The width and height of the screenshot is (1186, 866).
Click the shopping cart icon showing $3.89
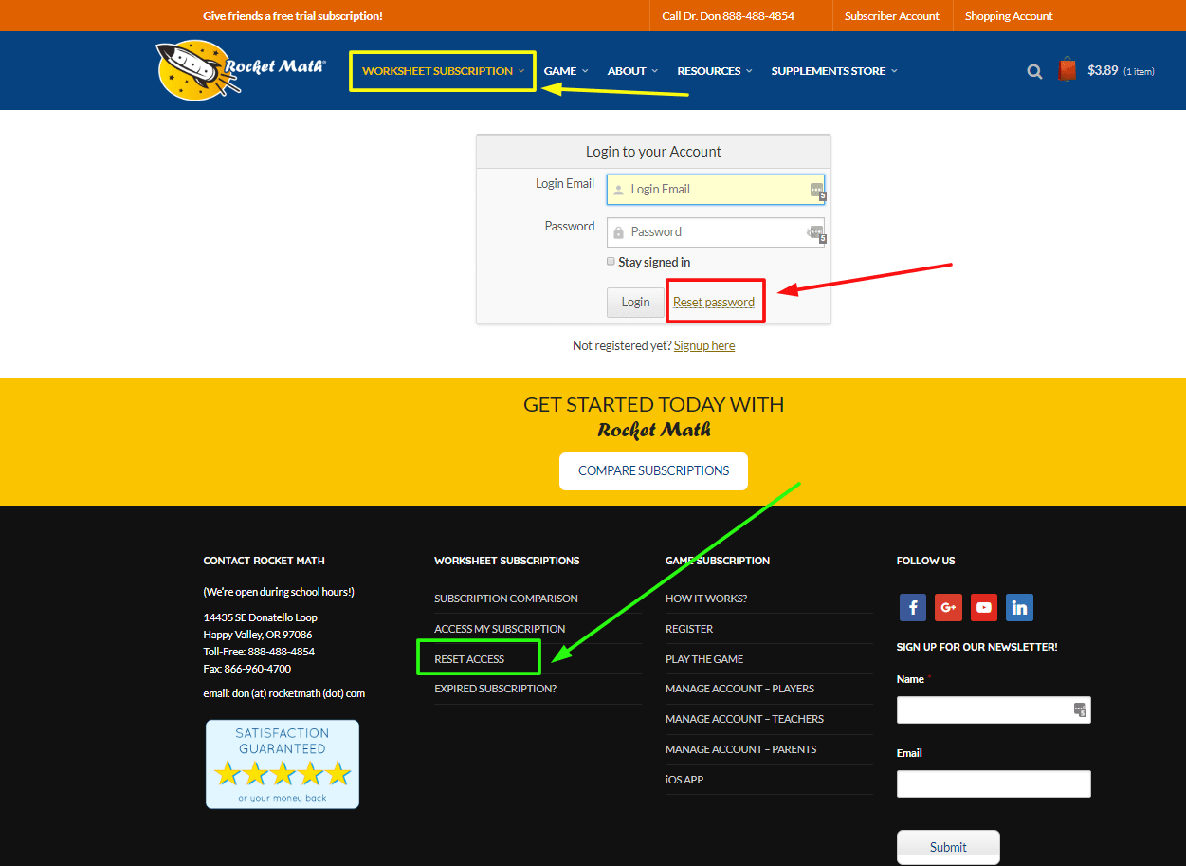coord(1067,68)
